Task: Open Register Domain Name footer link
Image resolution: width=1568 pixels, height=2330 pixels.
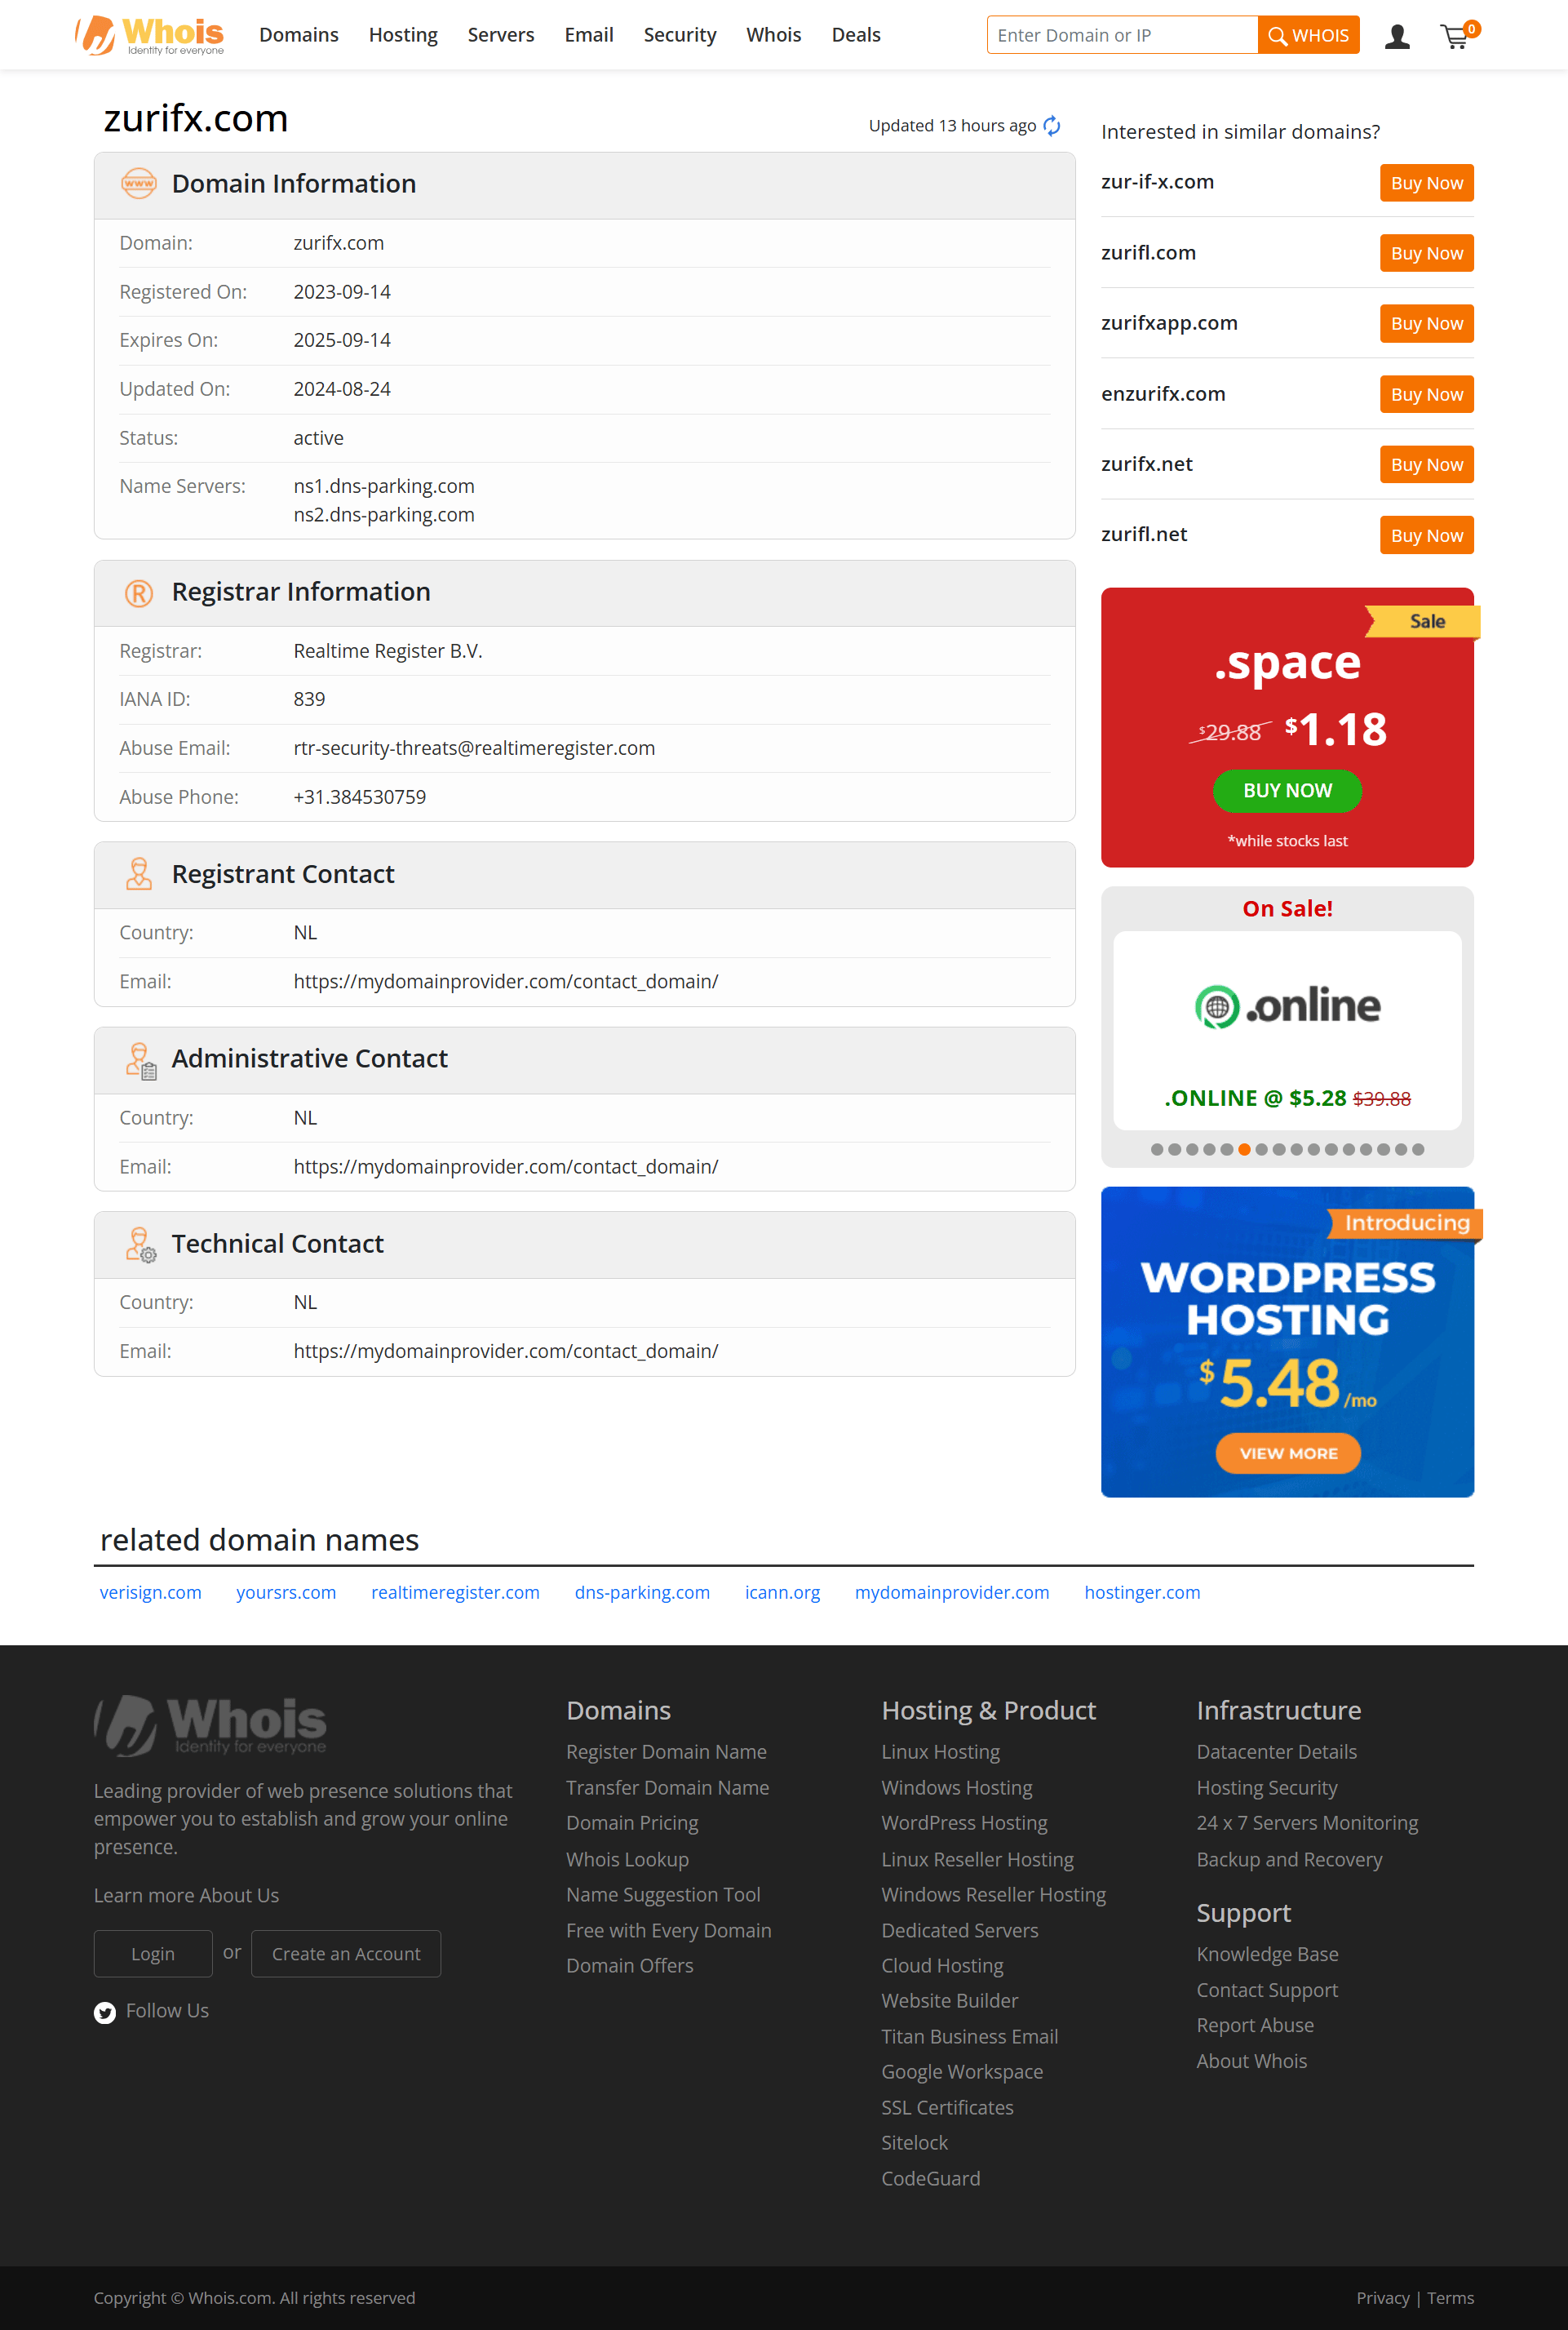Action: pos(666,1751)
